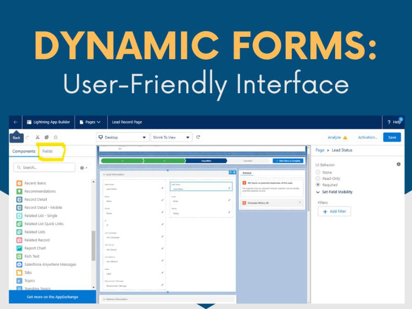
Task: Open the Shrink To View dropdown
Action: pos(171,137)
